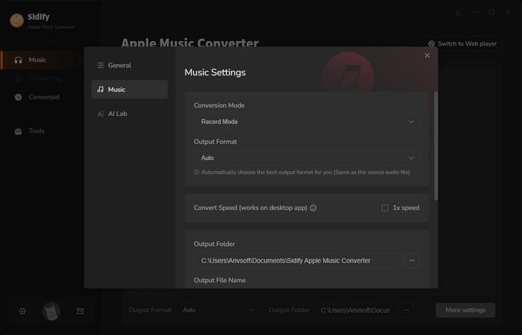Click the Convert Speed info icon

(x=313, y=208)
